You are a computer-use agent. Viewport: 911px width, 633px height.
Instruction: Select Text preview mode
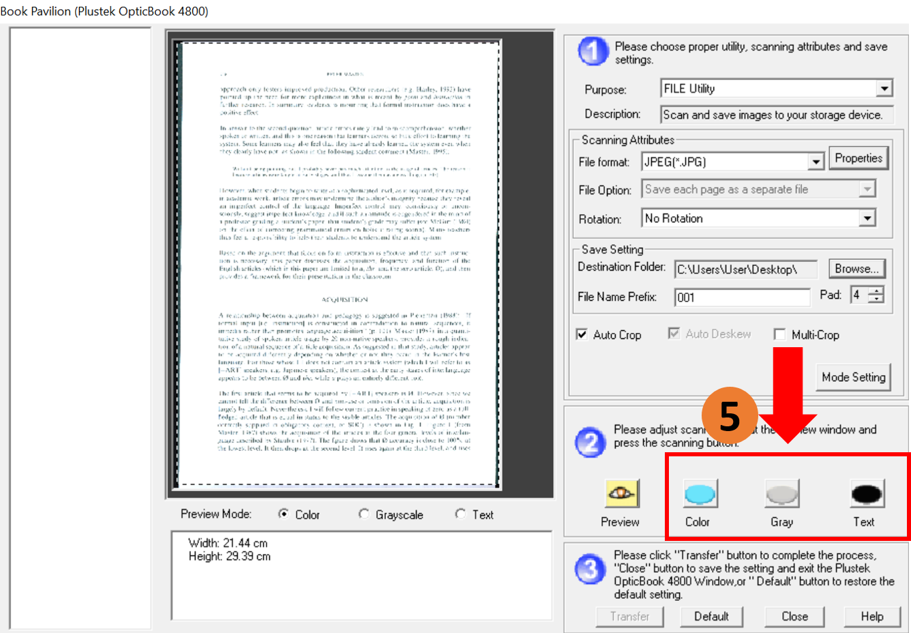coord(461,514)
